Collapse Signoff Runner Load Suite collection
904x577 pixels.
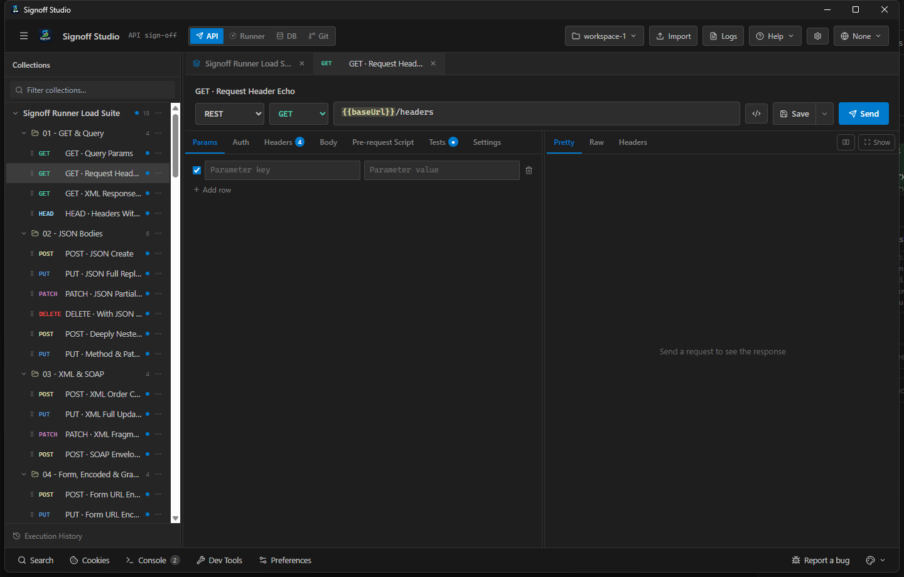coord(15,113)
